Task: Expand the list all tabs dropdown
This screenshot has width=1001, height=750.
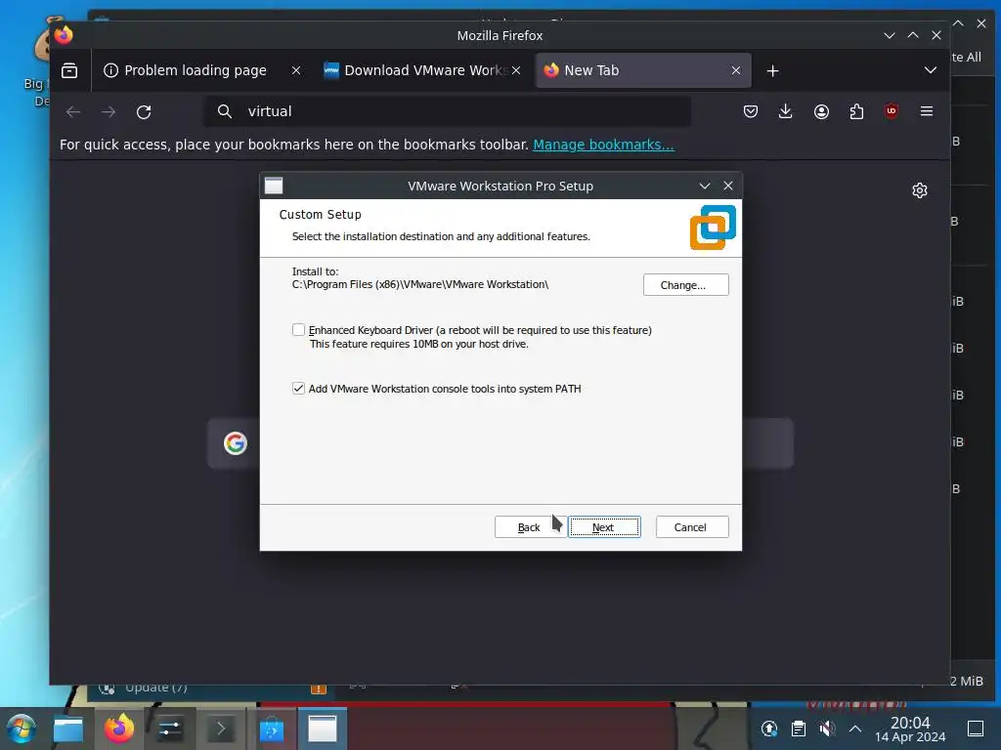Action: (931, 70)
